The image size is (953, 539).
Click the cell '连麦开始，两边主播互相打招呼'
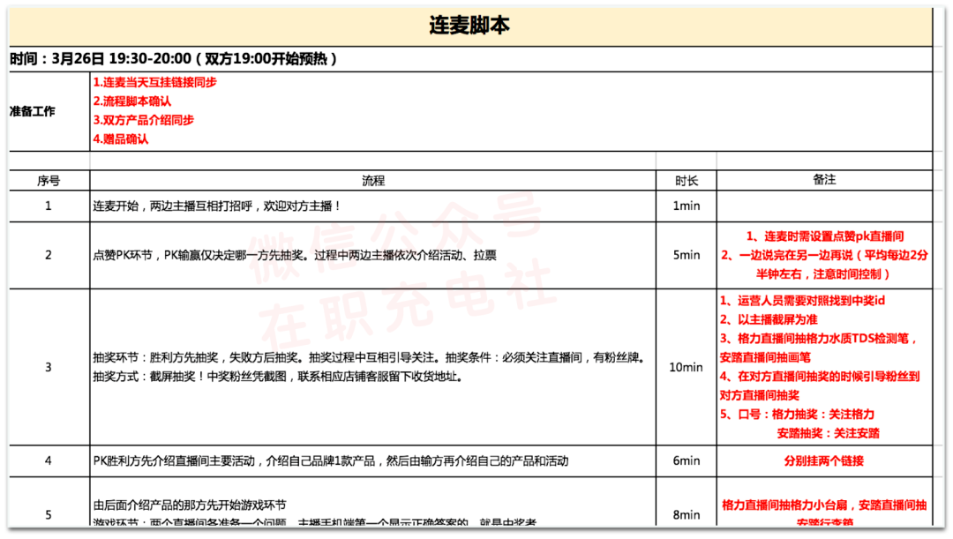click(373, 206)
